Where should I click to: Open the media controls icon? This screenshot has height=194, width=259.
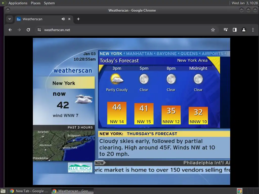point(226,30)
